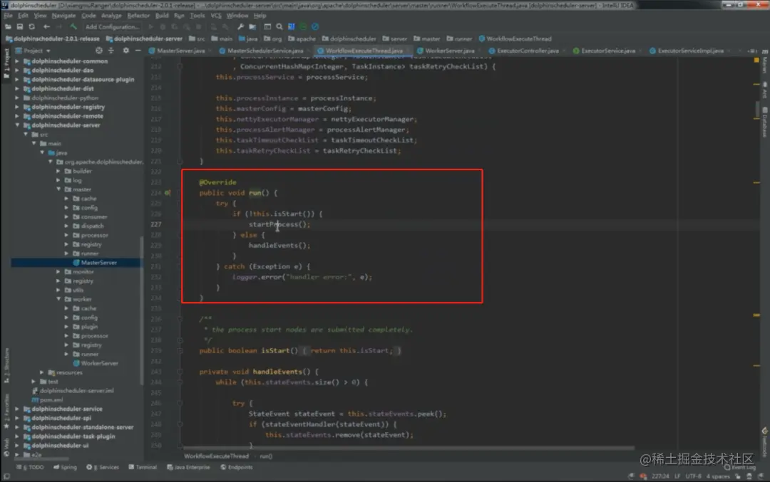Select WorkerServer class in tree

(x=96, y=363)
